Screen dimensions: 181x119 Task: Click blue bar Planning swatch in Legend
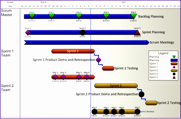click(174, 60)
